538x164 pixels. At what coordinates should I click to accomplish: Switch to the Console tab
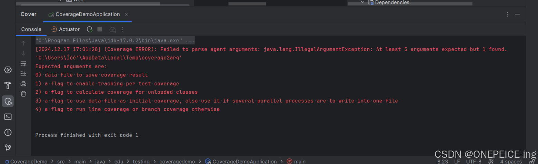point(31,29)
